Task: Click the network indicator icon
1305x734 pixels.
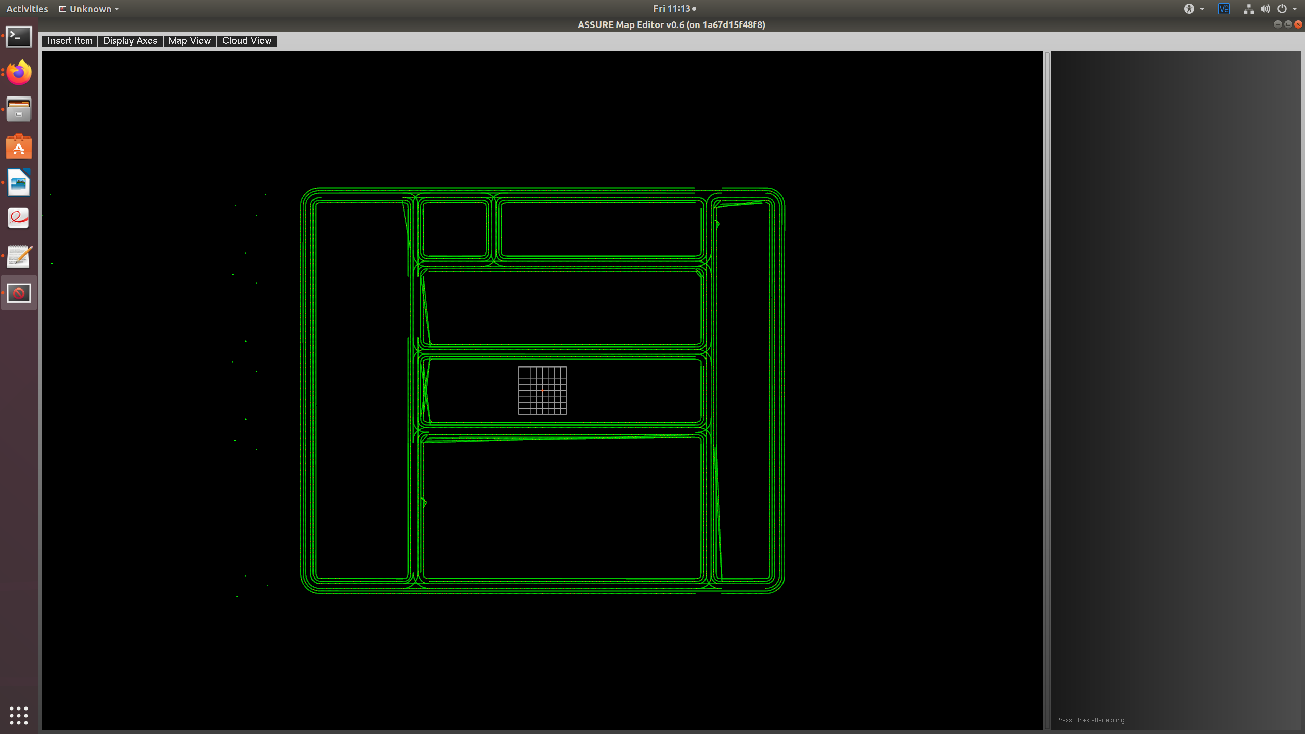Action: point(1248,9)
